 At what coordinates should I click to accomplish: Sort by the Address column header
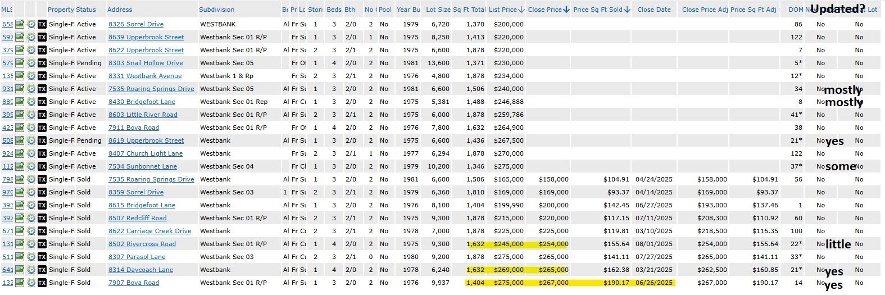tap(120, 10)
